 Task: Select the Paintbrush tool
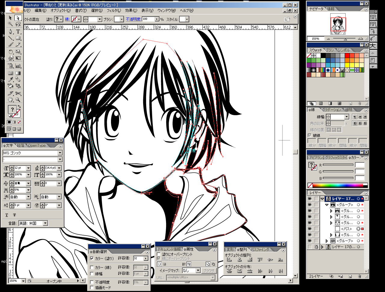(11, 45)
